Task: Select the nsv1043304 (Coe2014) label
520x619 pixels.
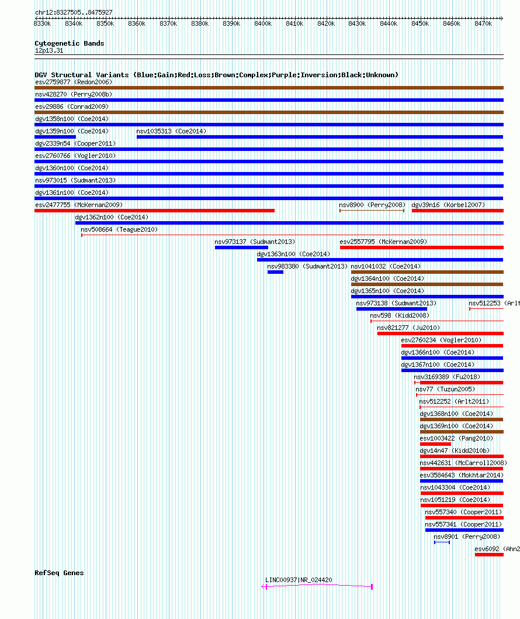Action: click(x=455, y=487)
